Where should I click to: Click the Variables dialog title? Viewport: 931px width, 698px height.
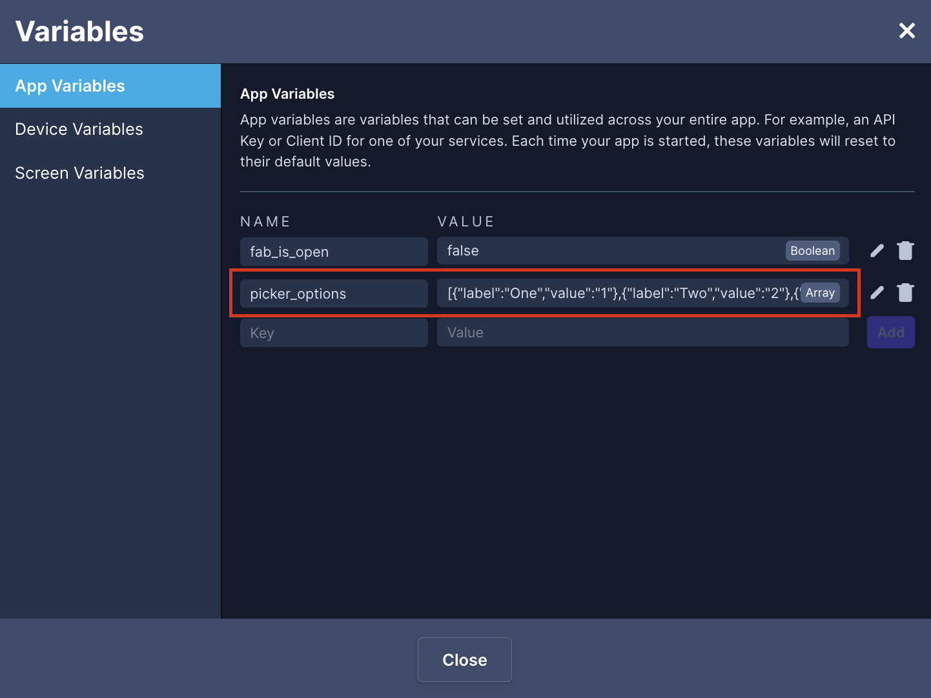80,31
